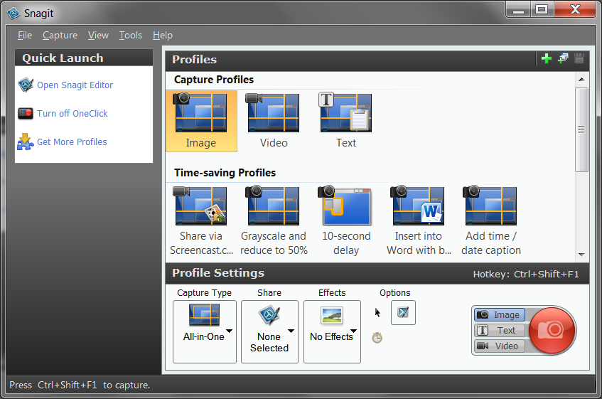Choose Grayscale and reduce to 50% profile
This screenshot has width=602, height=399.
[274, 222]
